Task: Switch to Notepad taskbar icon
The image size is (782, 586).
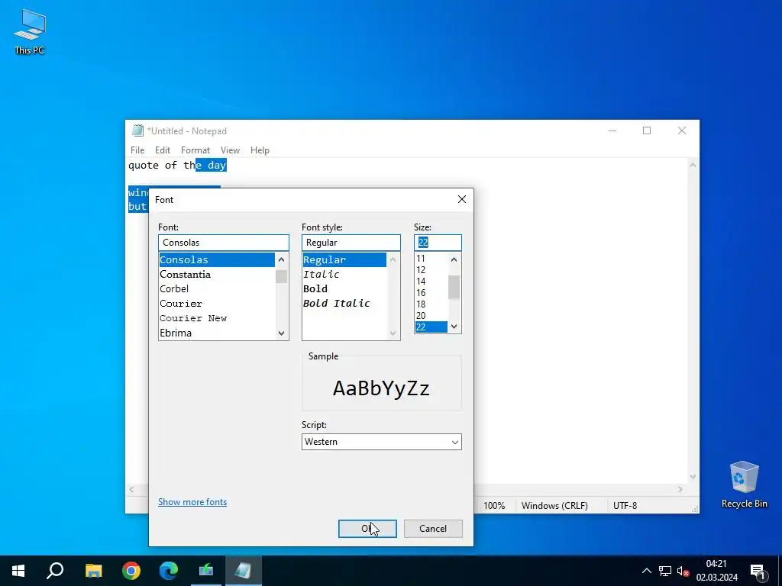Action: point(244,571)
